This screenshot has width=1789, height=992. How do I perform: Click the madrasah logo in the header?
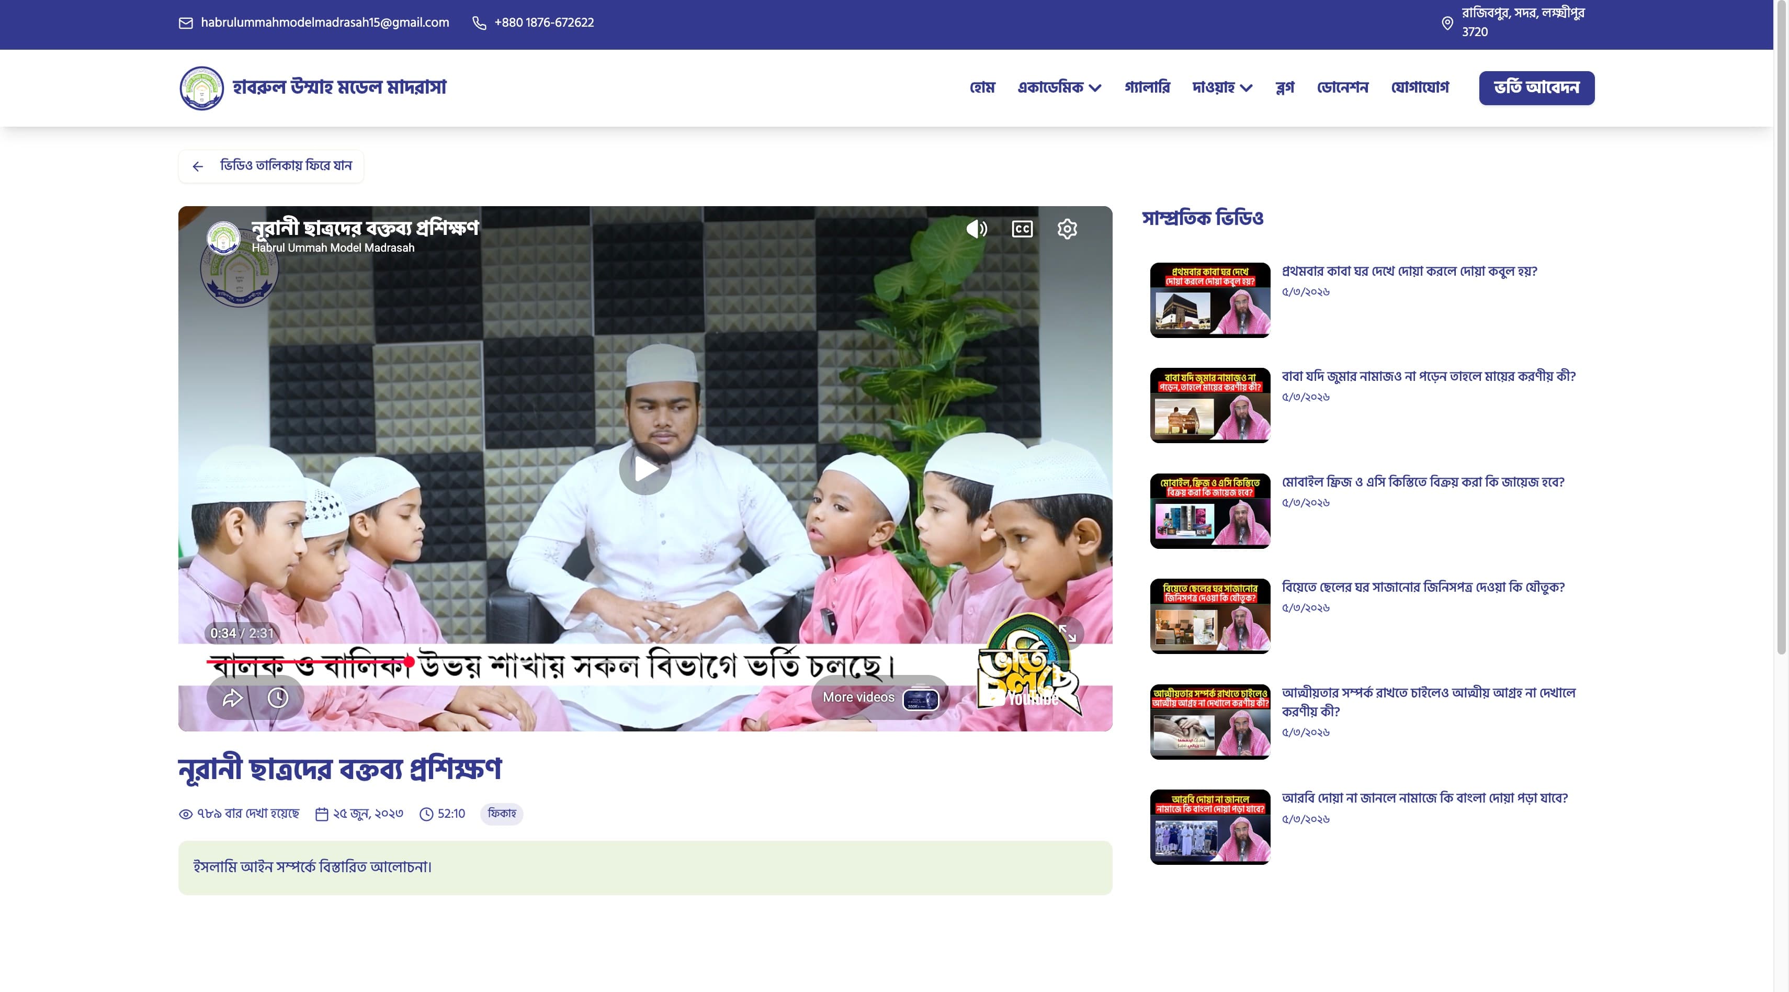pos(201,88)
